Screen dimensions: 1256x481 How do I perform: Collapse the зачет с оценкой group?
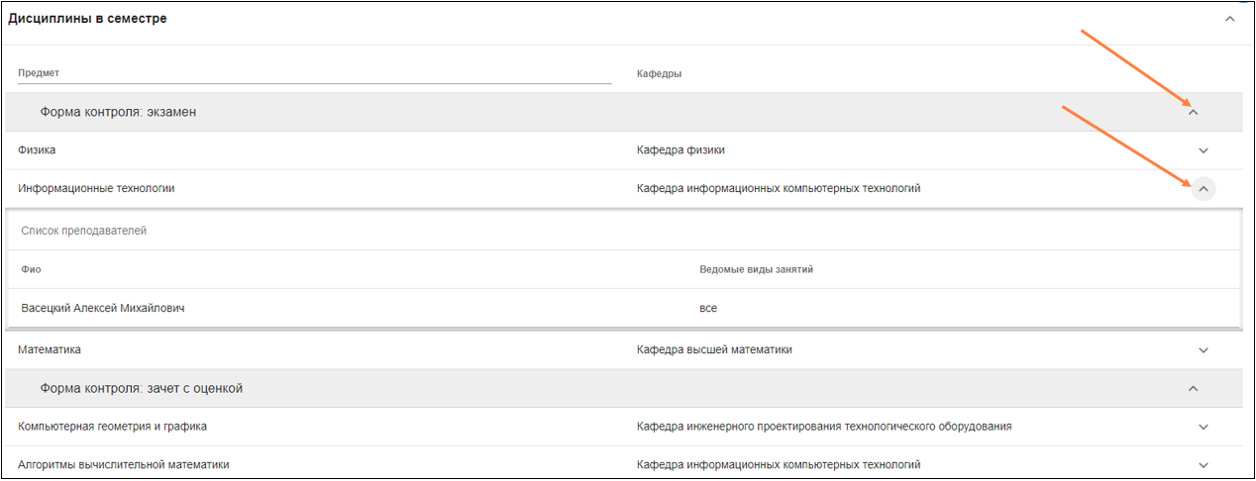click(1193, 389)
